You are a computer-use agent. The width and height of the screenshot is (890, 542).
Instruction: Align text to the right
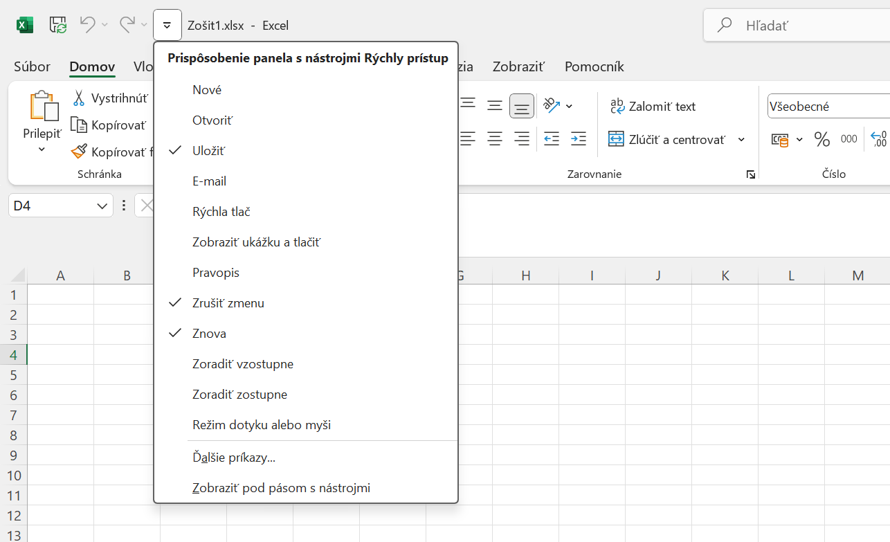(x=522, y=138)
